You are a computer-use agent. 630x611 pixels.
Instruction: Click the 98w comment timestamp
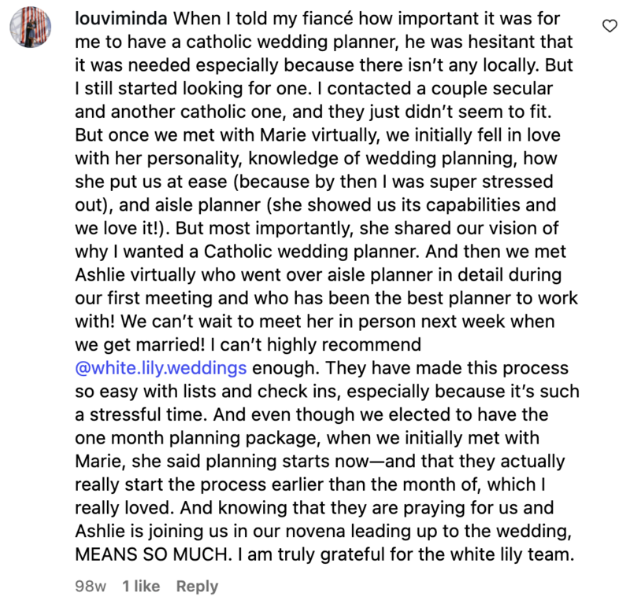coord(88,586)
